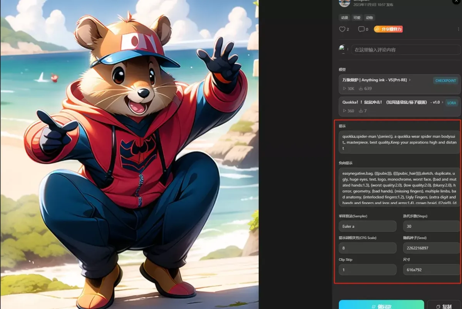Select the 可爱 tag
This screenshot has width=462, height=309.
pos(357,18)
